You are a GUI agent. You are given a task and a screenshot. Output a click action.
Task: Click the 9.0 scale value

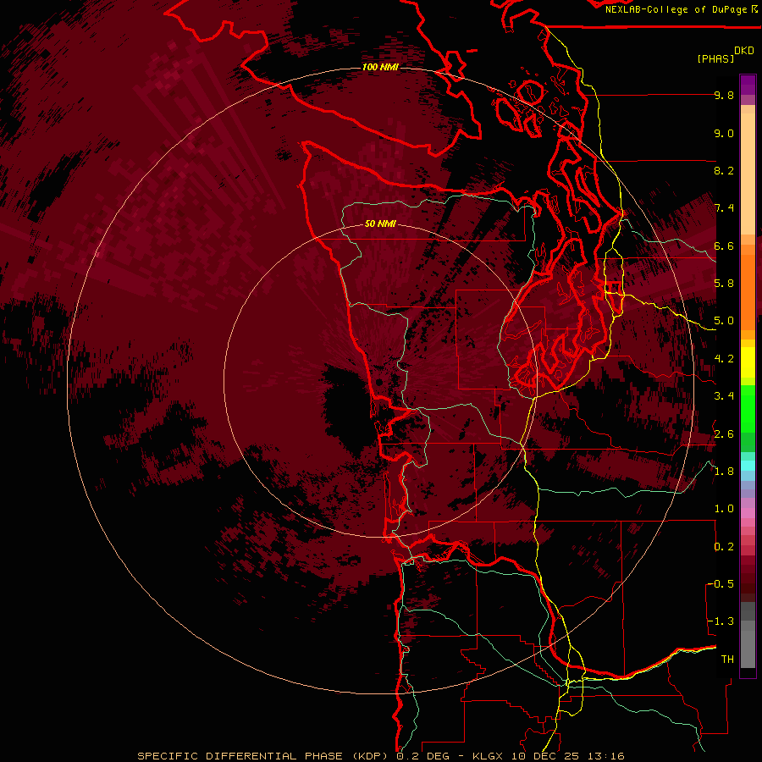pos(724,133)
